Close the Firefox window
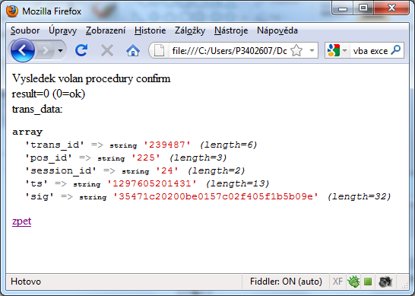 click(391, 8)
